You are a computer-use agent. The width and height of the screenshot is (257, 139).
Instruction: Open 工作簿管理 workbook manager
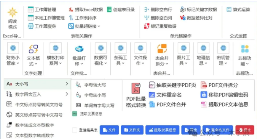[42, 9]
